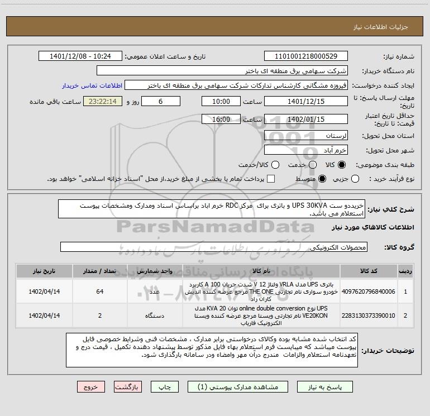Click the تعداد / مقدار column header
Screen dimensions: 430x416
100,271
